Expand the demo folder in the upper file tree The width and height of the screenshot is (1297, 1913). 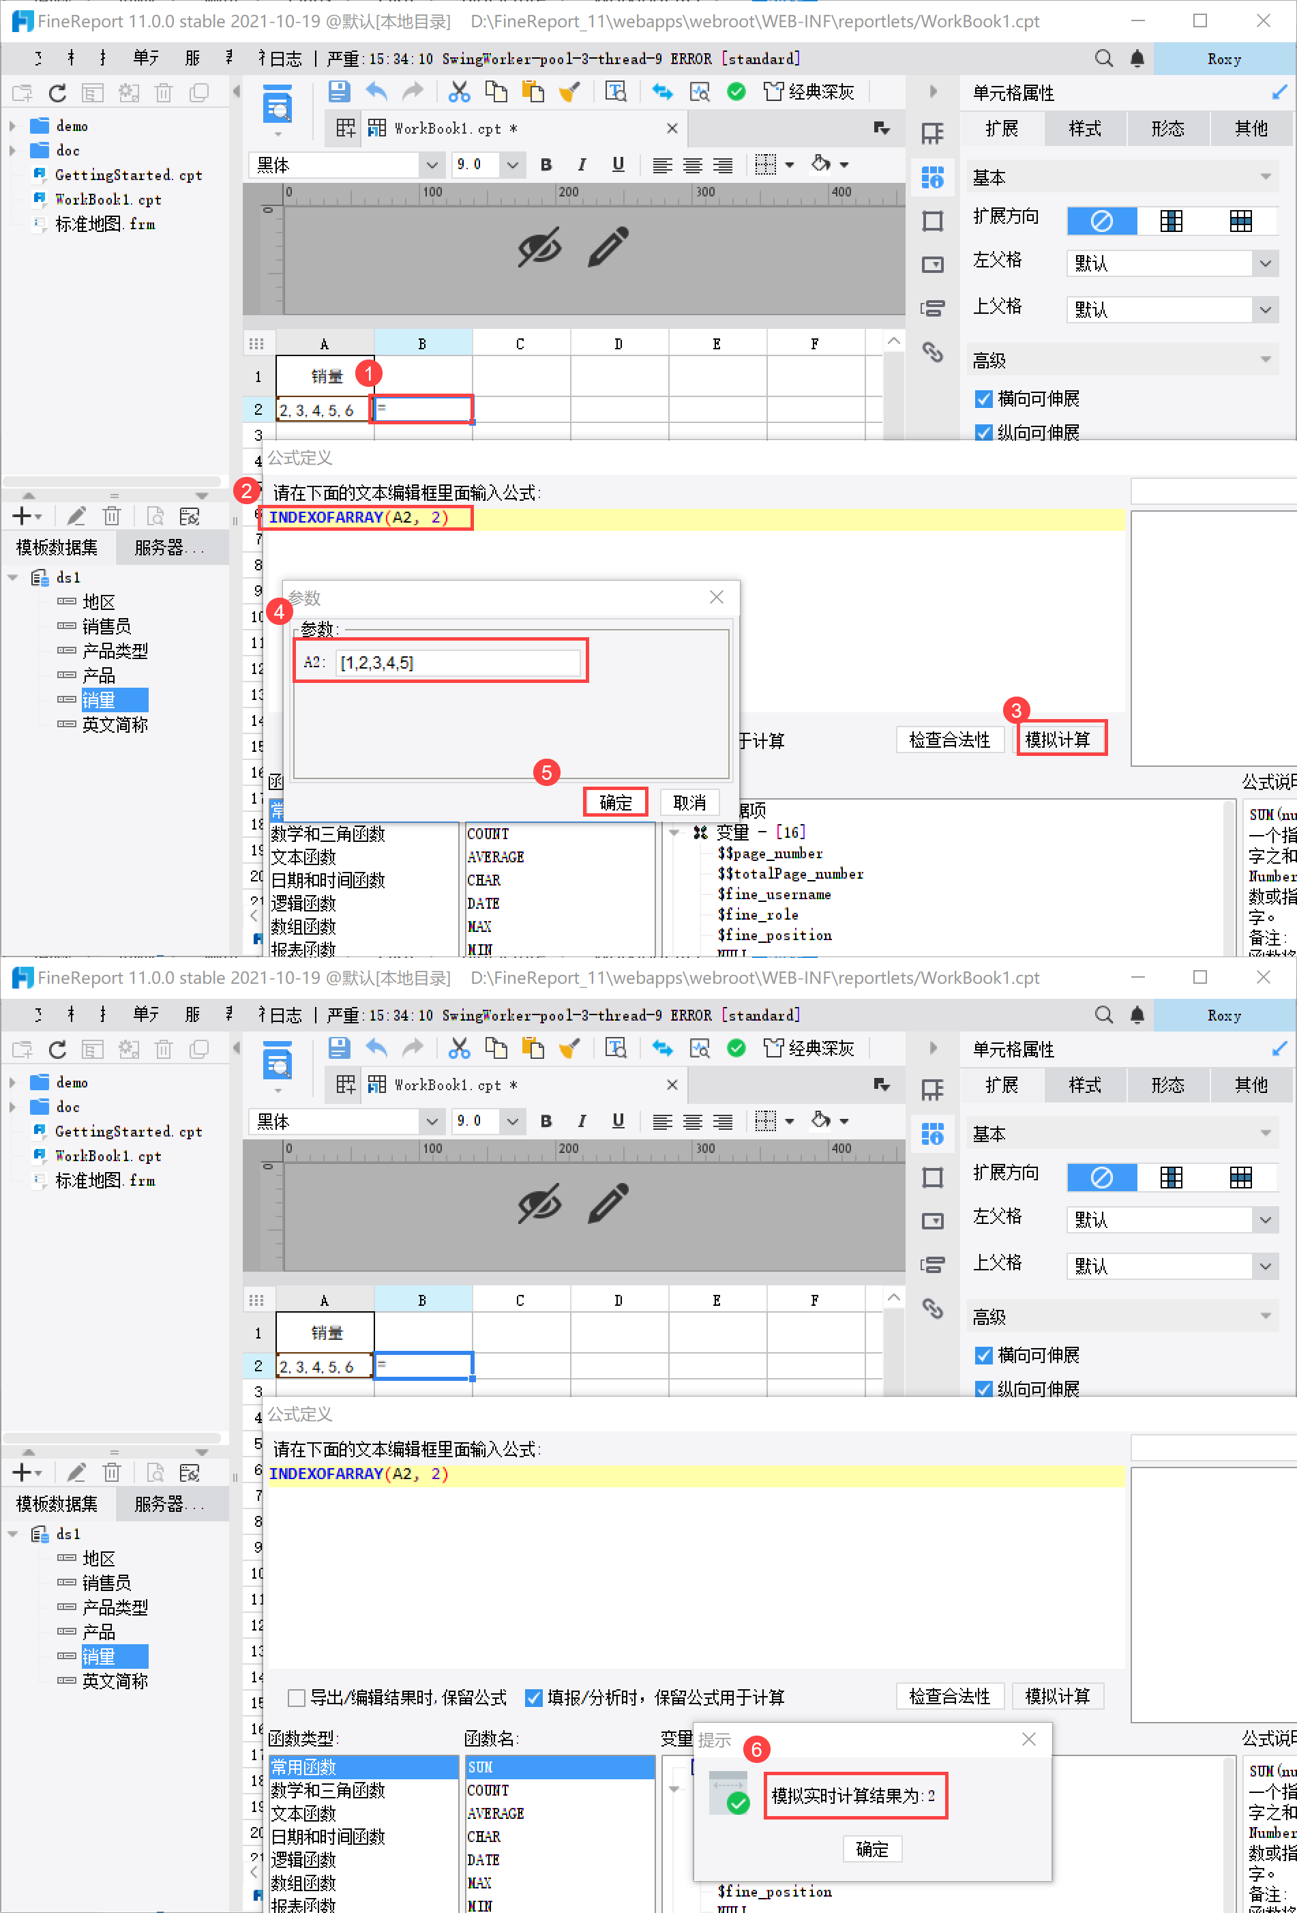click(12, 126)
